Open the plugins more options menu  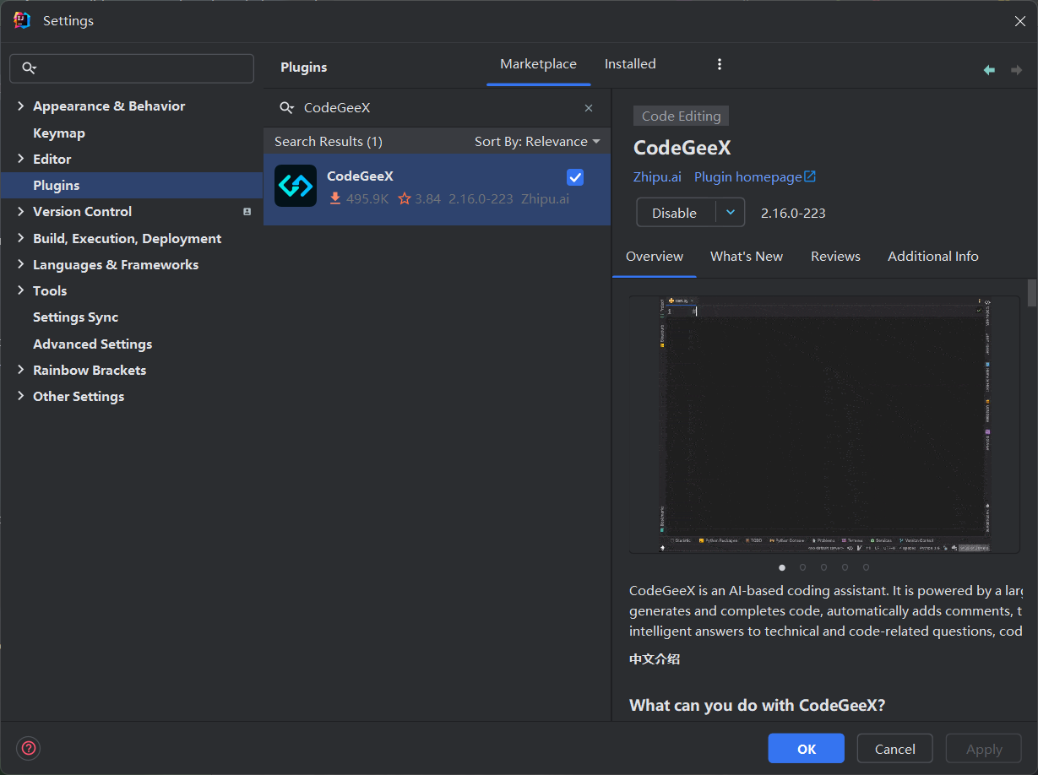[x=720, y=64]
